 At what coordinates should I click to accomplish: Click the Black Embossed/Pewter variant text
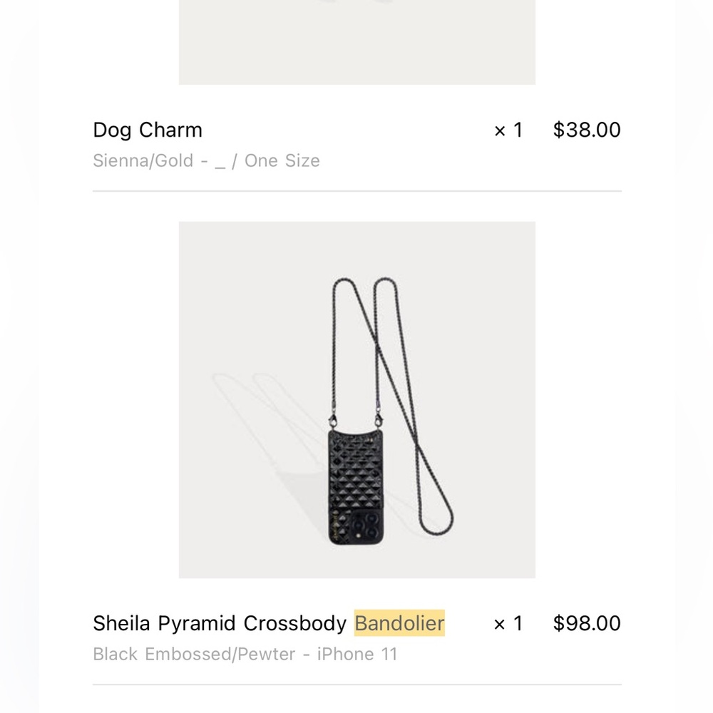(x=194, y=654)
